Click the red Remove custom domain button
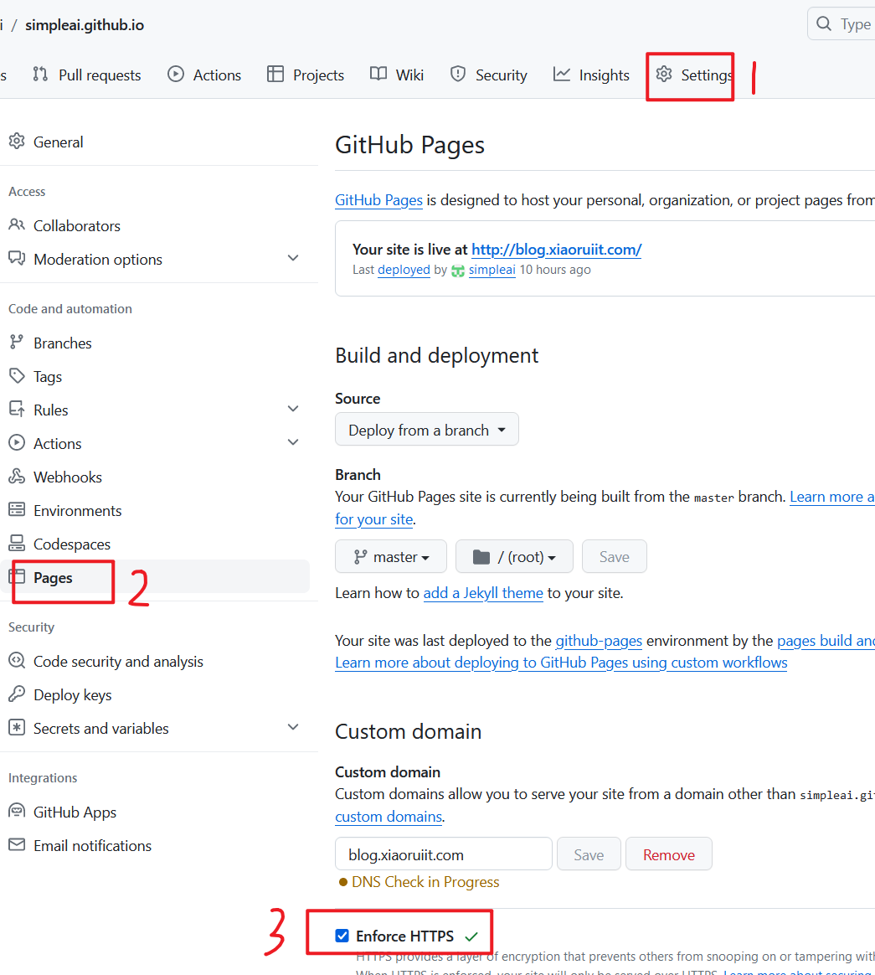The width and height of the screenshot is (875, 975). click(x=668, y=854)
